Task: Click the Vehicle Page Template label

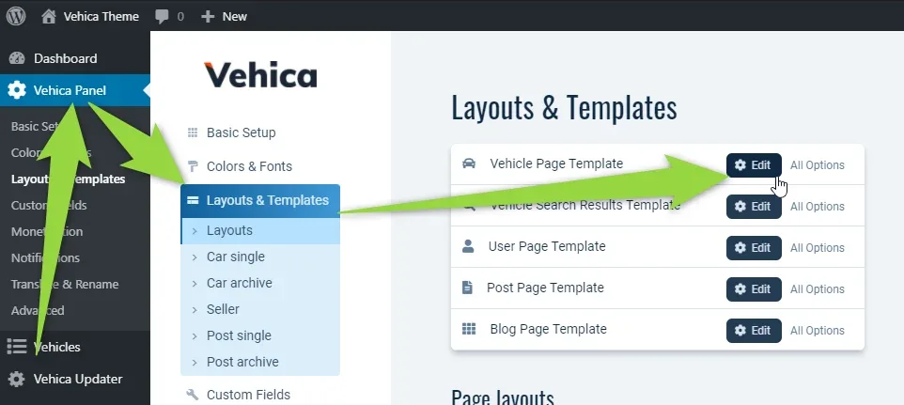Action: (556, 164)
